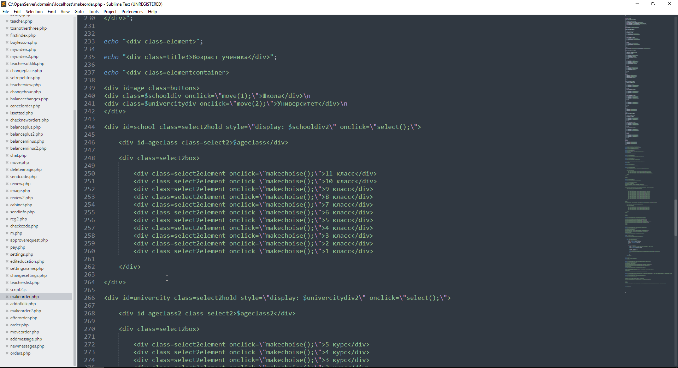Open the Edit menu
The width and height of the screenshot is (678, 368).
[x=17, y=12]
